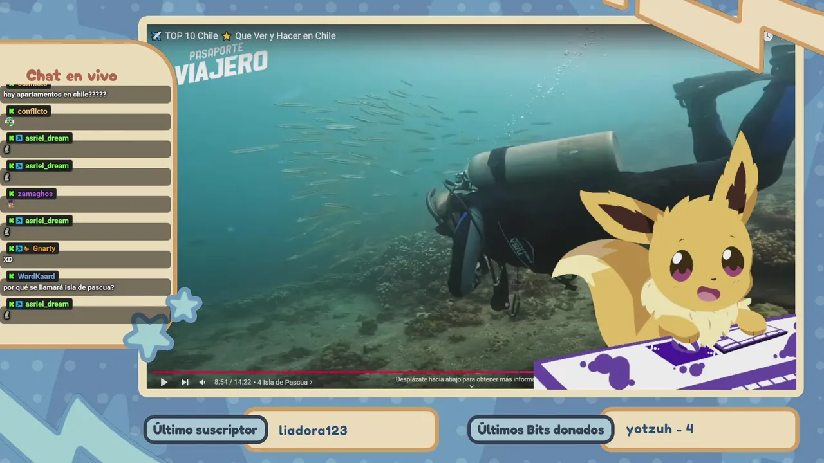This screenshot has width=824, height=463.
Task: Click the green Kick badge beside confllcto
Action: point(11,111)
